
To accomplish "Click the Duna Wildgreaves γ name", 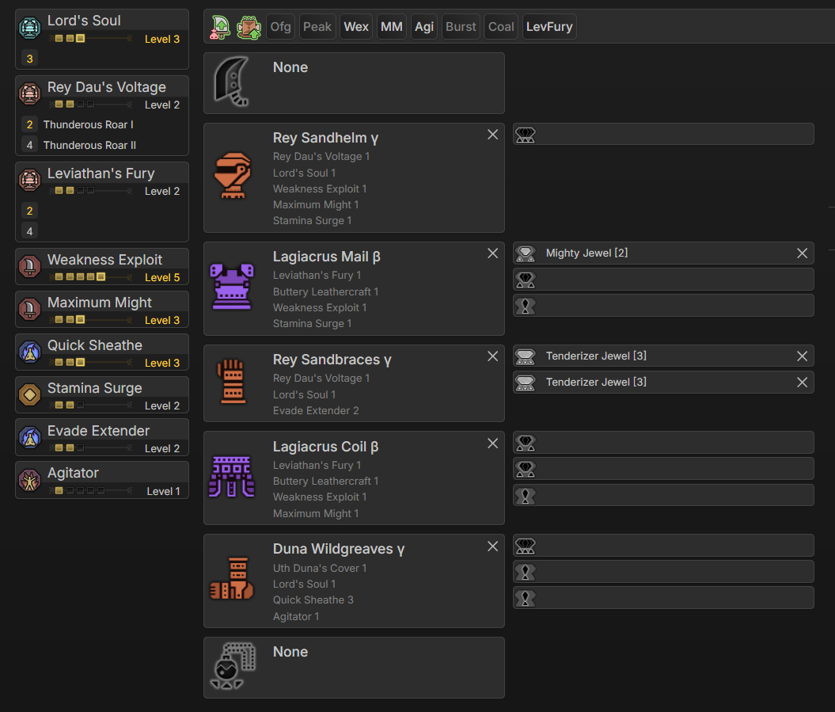I will click(339, 549).
